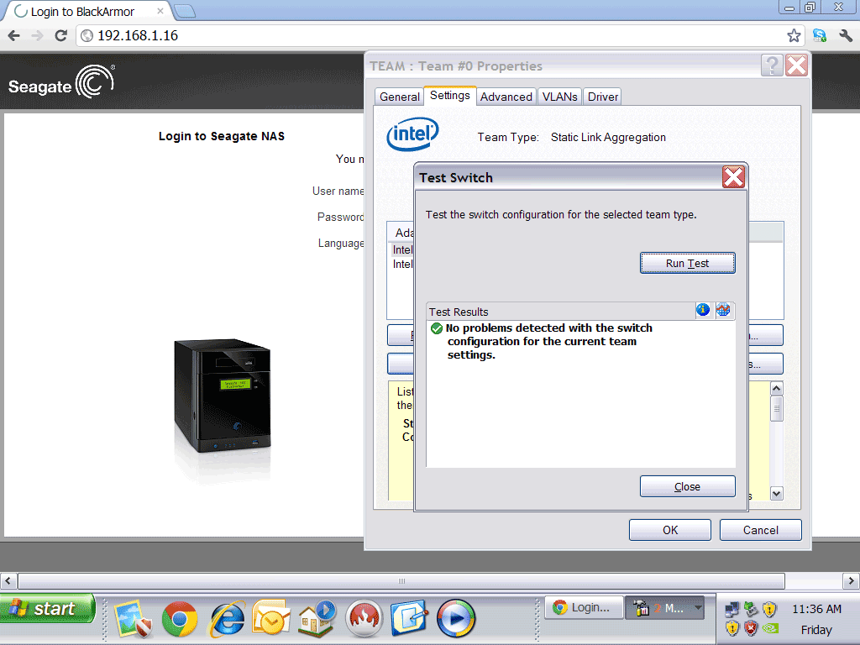Image resolution: width=860 pixels, height=645 pixels.
Task: Click the browser forward arrow
Action: [x=37, y=35]
